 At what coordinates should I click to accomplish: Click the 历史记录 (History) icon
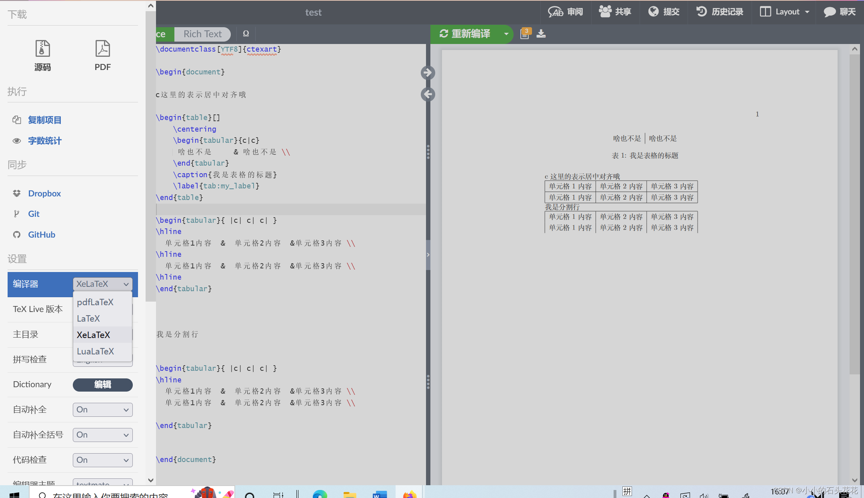pos(702,12)
